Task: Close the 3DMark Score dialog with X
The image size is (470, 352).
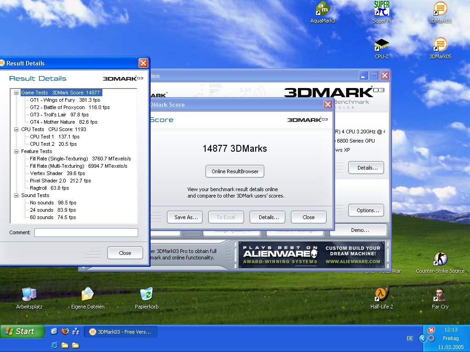Action: pos(328,104)
